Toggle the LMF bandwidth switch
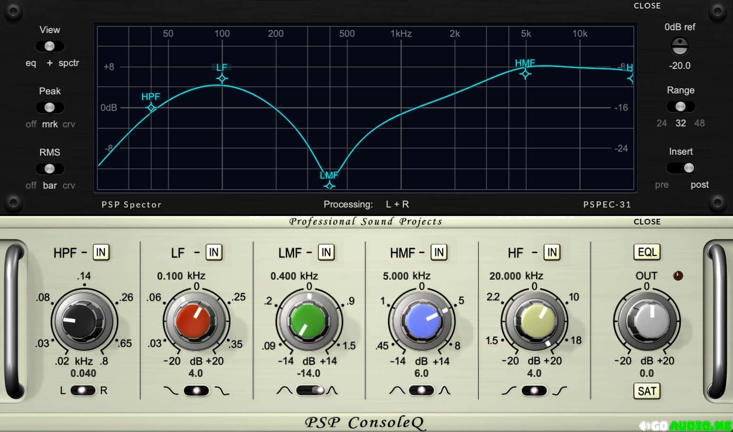733x432 pixels. point(310,390)
